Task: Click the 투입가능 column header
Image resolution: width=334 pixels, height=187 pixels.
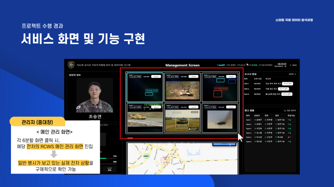Action: point(291,116)
